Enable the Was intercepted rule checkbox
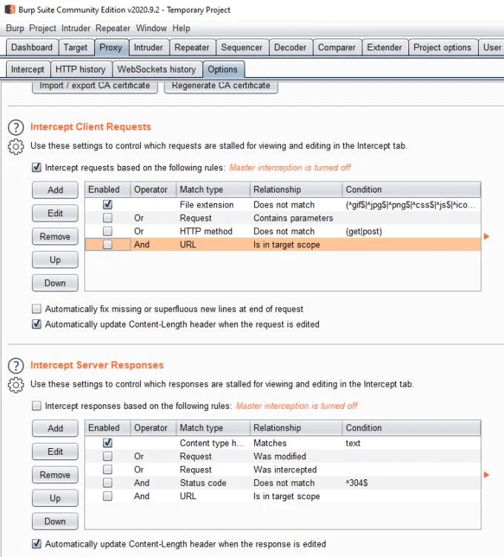The height and width of the screenshot is (557, 504). click(x=107, y=470)
